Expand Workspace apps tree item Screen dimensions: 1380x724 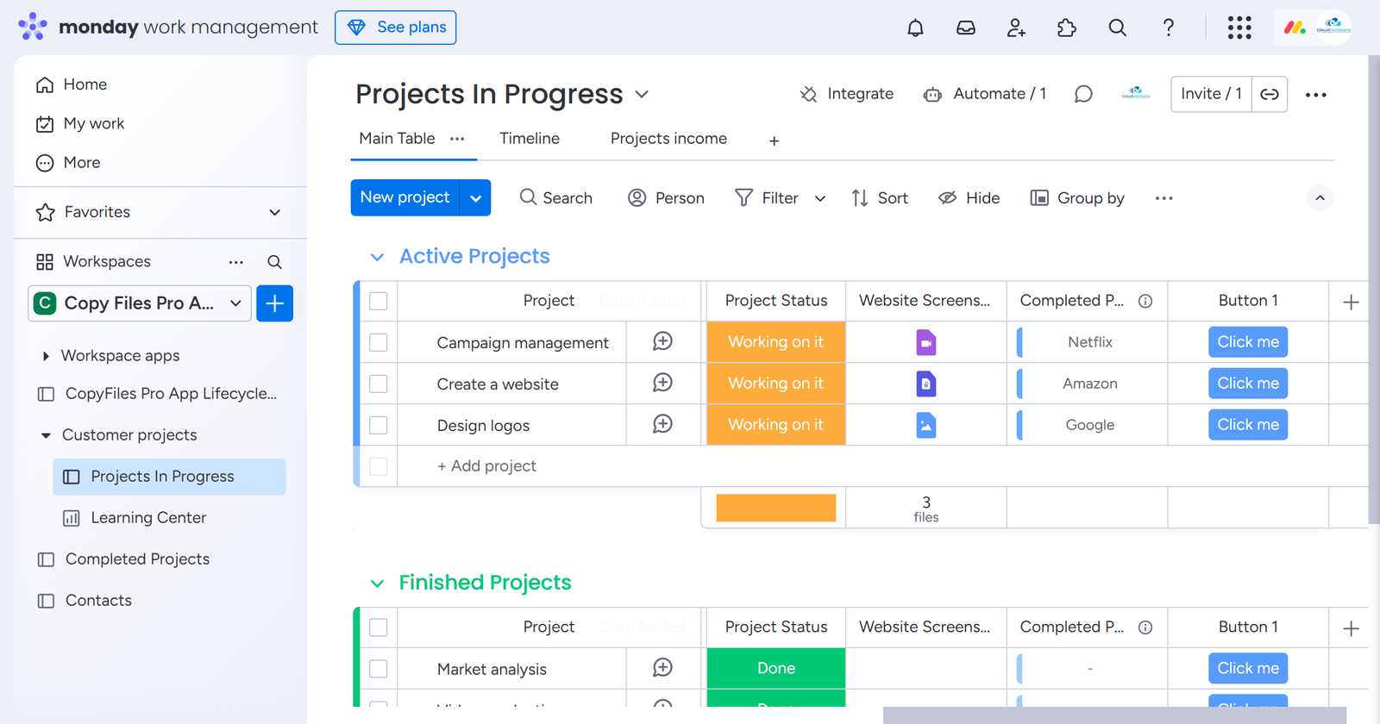[46, 356]
